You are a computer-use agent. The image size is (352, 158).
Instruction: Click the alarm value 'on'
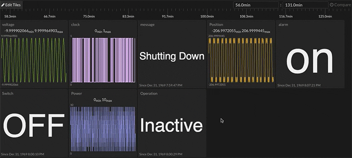[310, 61]
